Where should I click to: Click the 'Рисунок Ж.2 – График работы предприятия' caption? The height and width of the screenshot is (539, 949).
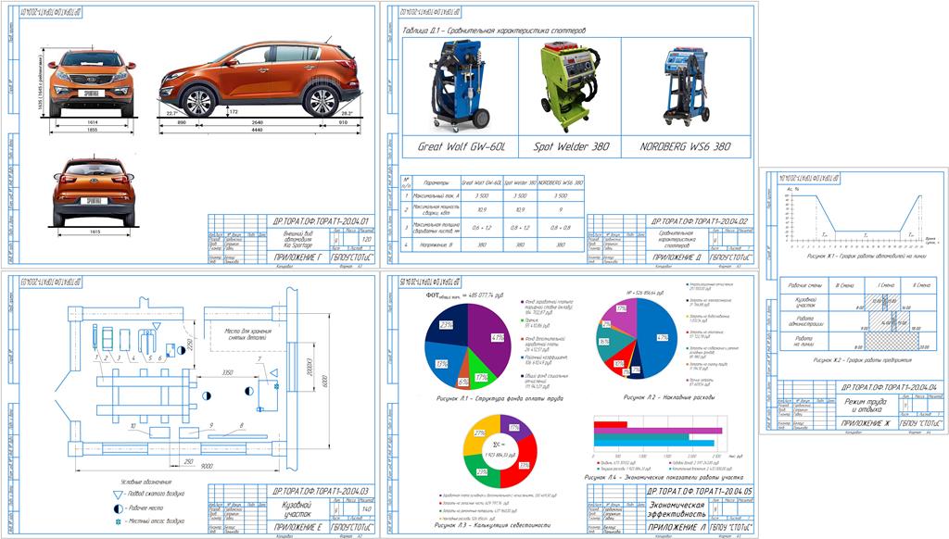tap(863, 360)
